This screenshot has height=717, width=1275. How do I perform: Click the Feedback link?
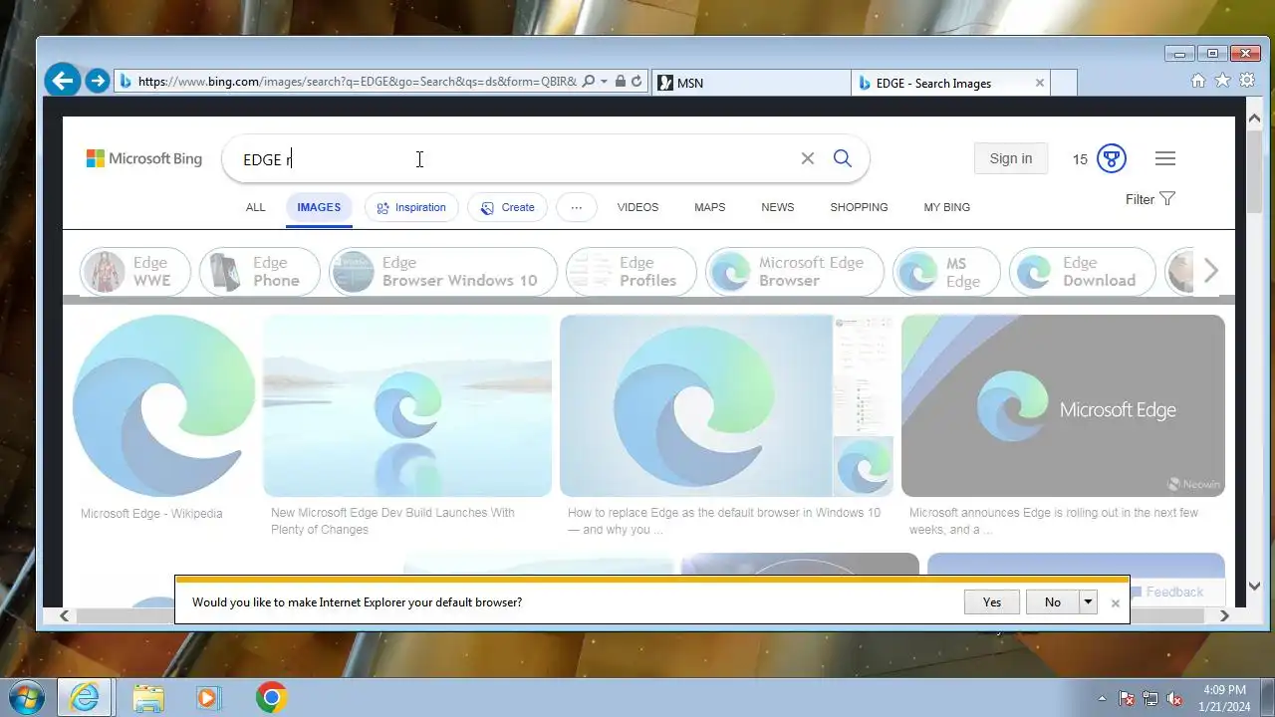(1174, 592)
